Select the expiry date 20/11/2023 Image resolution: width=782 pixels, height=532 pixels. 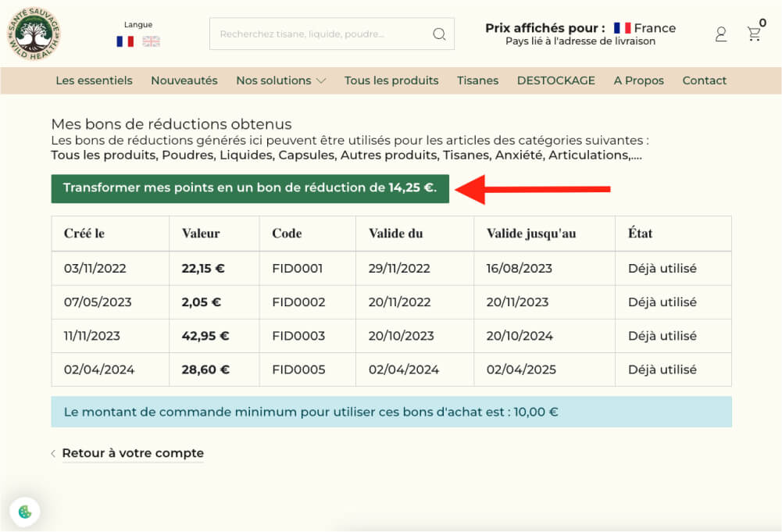tap(517, 302)
